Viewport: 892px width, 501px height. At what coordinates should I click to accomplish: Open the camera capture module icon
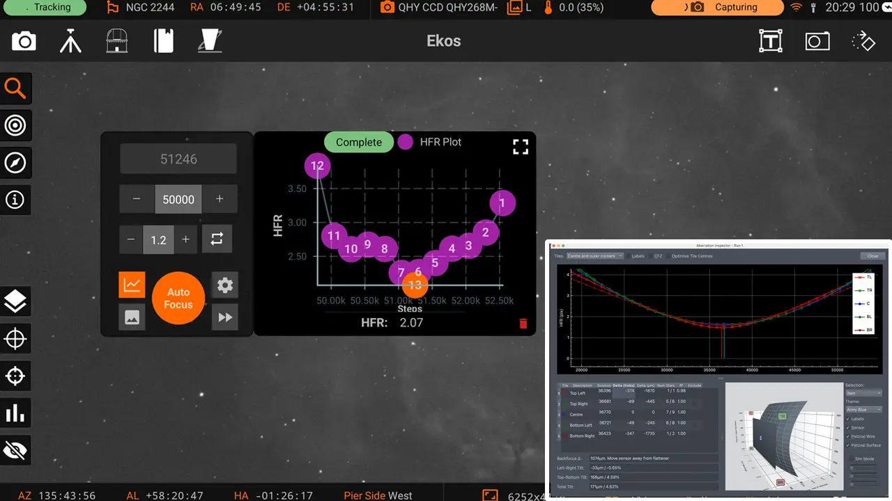point(24,41)
